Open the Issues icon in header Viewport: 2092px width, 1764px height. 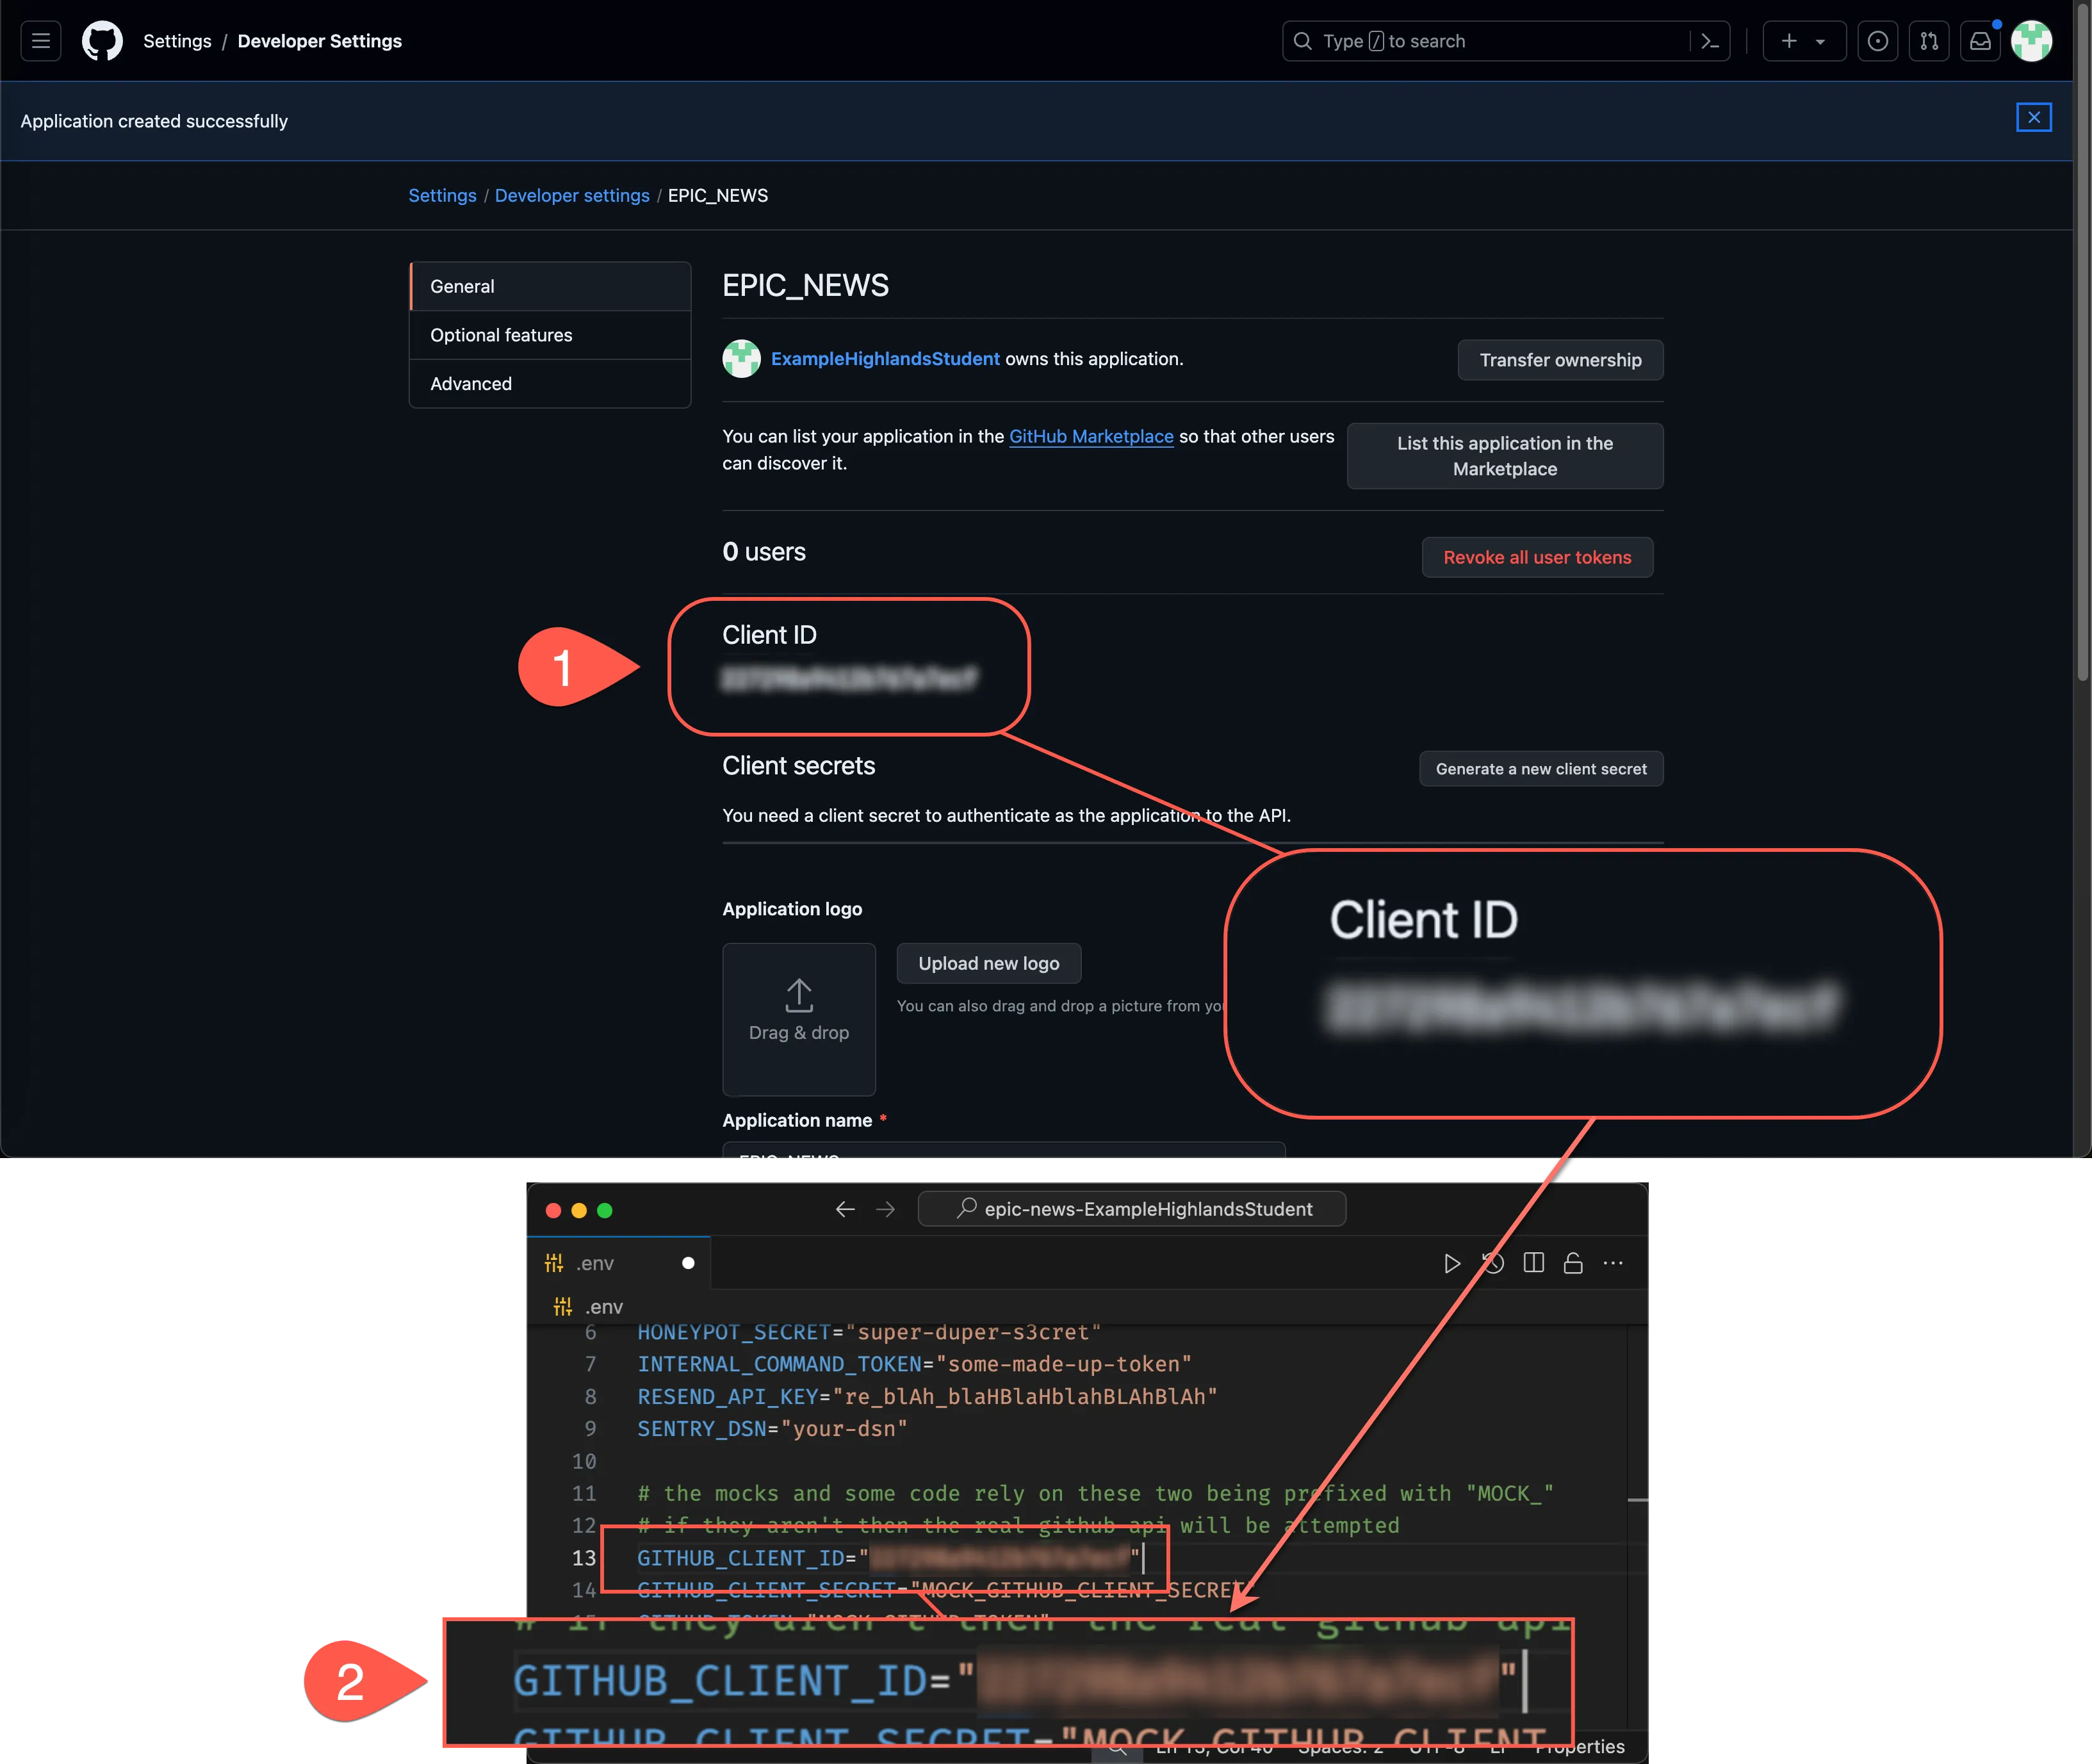tap(1878, 41)
